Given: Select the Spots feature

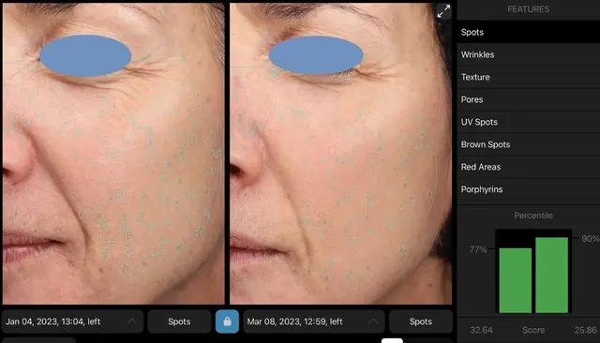Looking at the screenshot, I should click(x=529, y=32).
